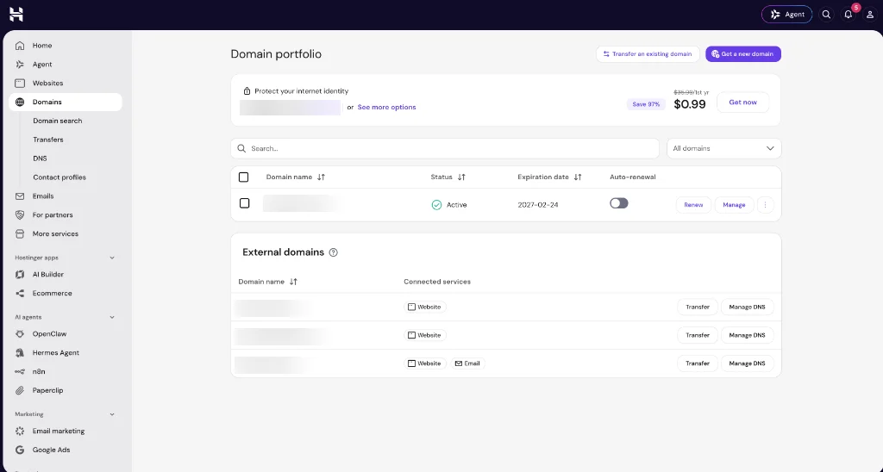Open the search magnifier in top bar

click(x=826, y=15)
